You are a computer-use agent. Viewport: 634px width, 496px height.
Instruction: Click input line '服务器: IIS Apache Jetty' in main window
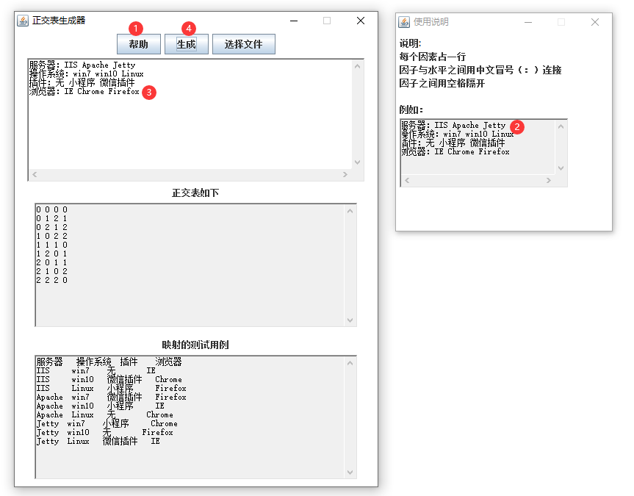pos(82,65)
